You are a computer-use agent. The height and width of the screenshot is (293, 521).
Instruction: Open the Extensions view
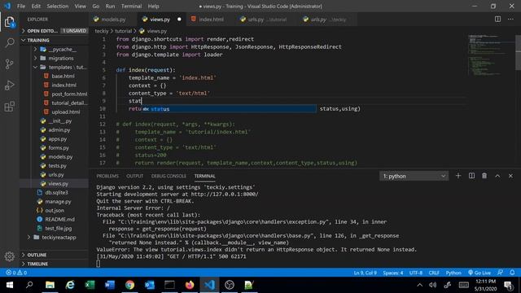pos(10,107)
